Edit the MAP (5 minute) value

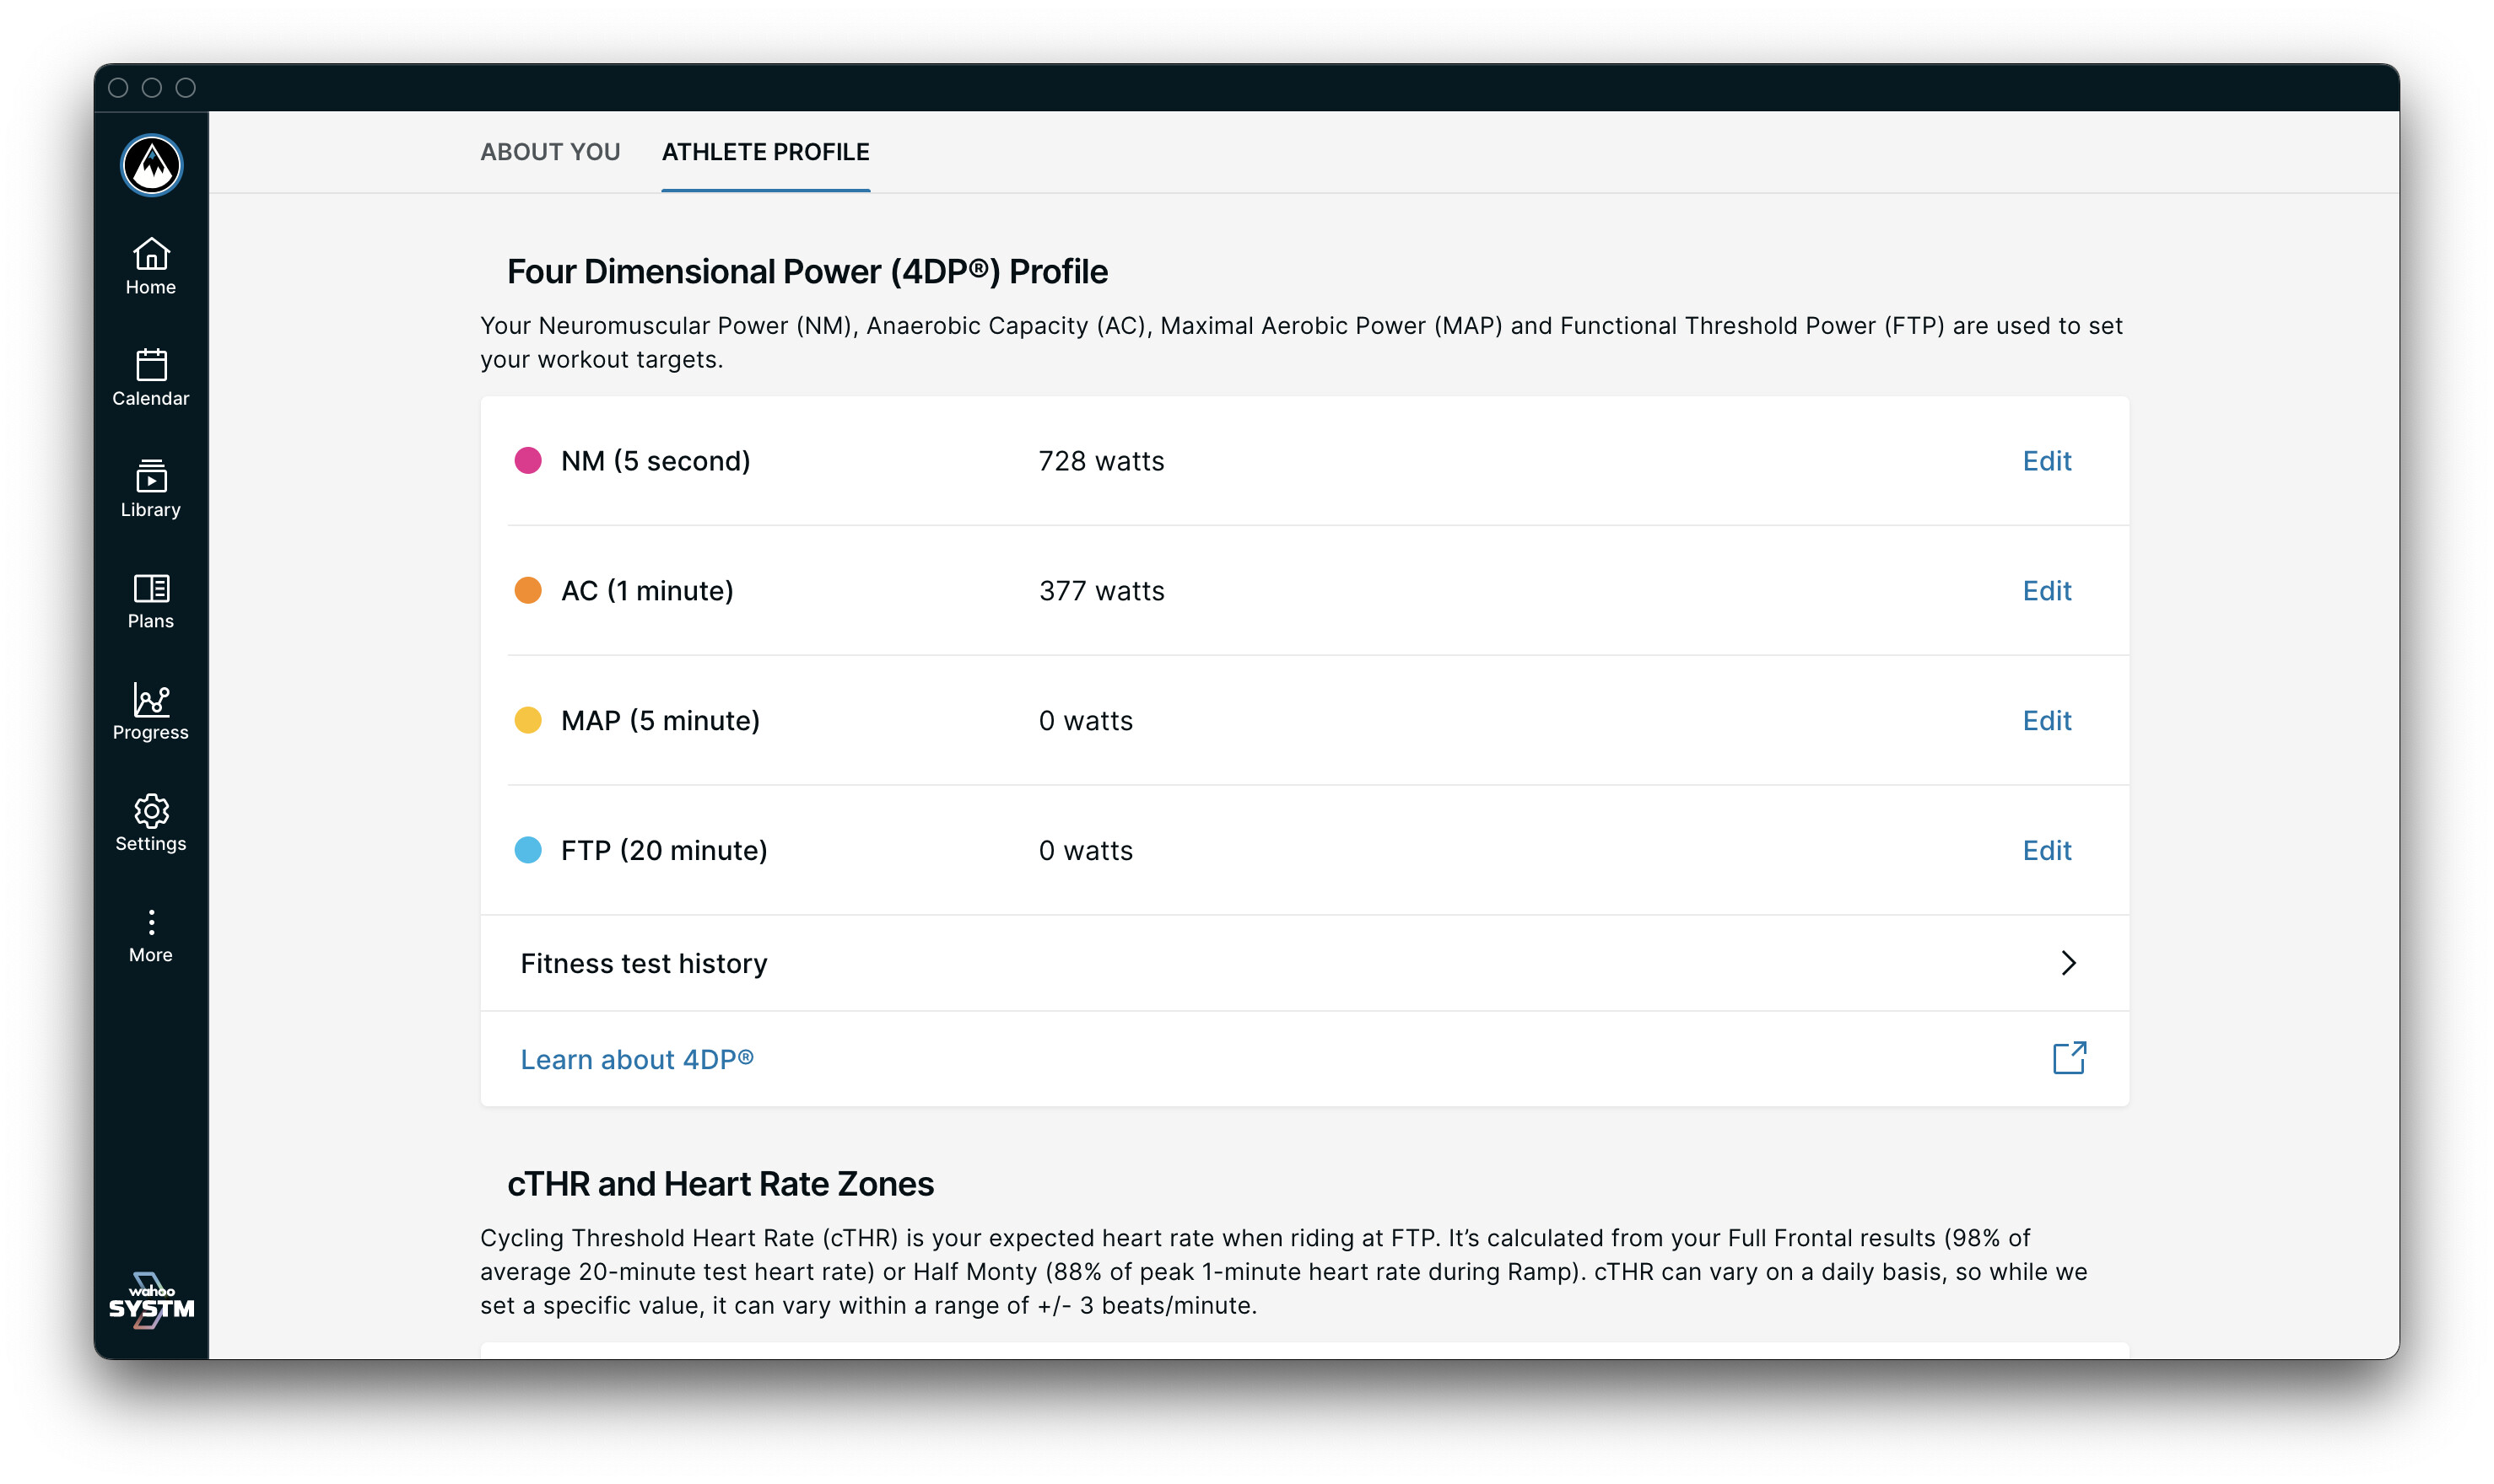[2047, 721]
